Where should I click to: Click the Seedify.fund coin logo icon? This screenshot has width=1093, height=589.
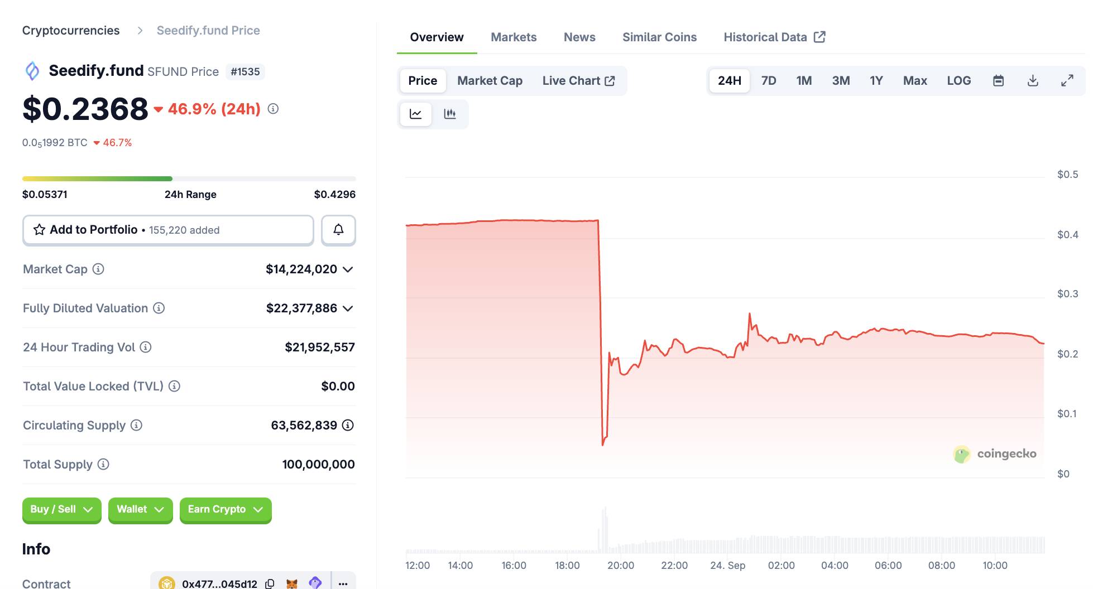(32, 71)
